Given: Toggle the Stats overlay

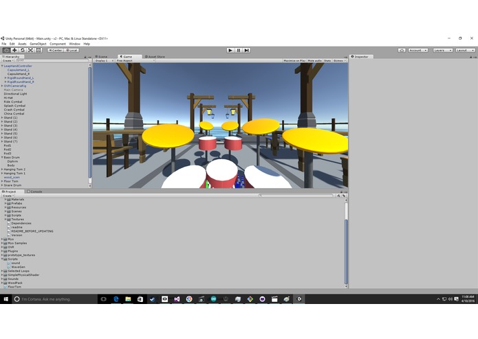Looking at the screenshot, I should [x=327, y=61].
